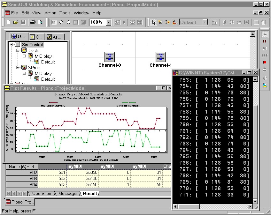Collapse the XProc tree node
The image size is (271, 215).
[x=18, y=68]
